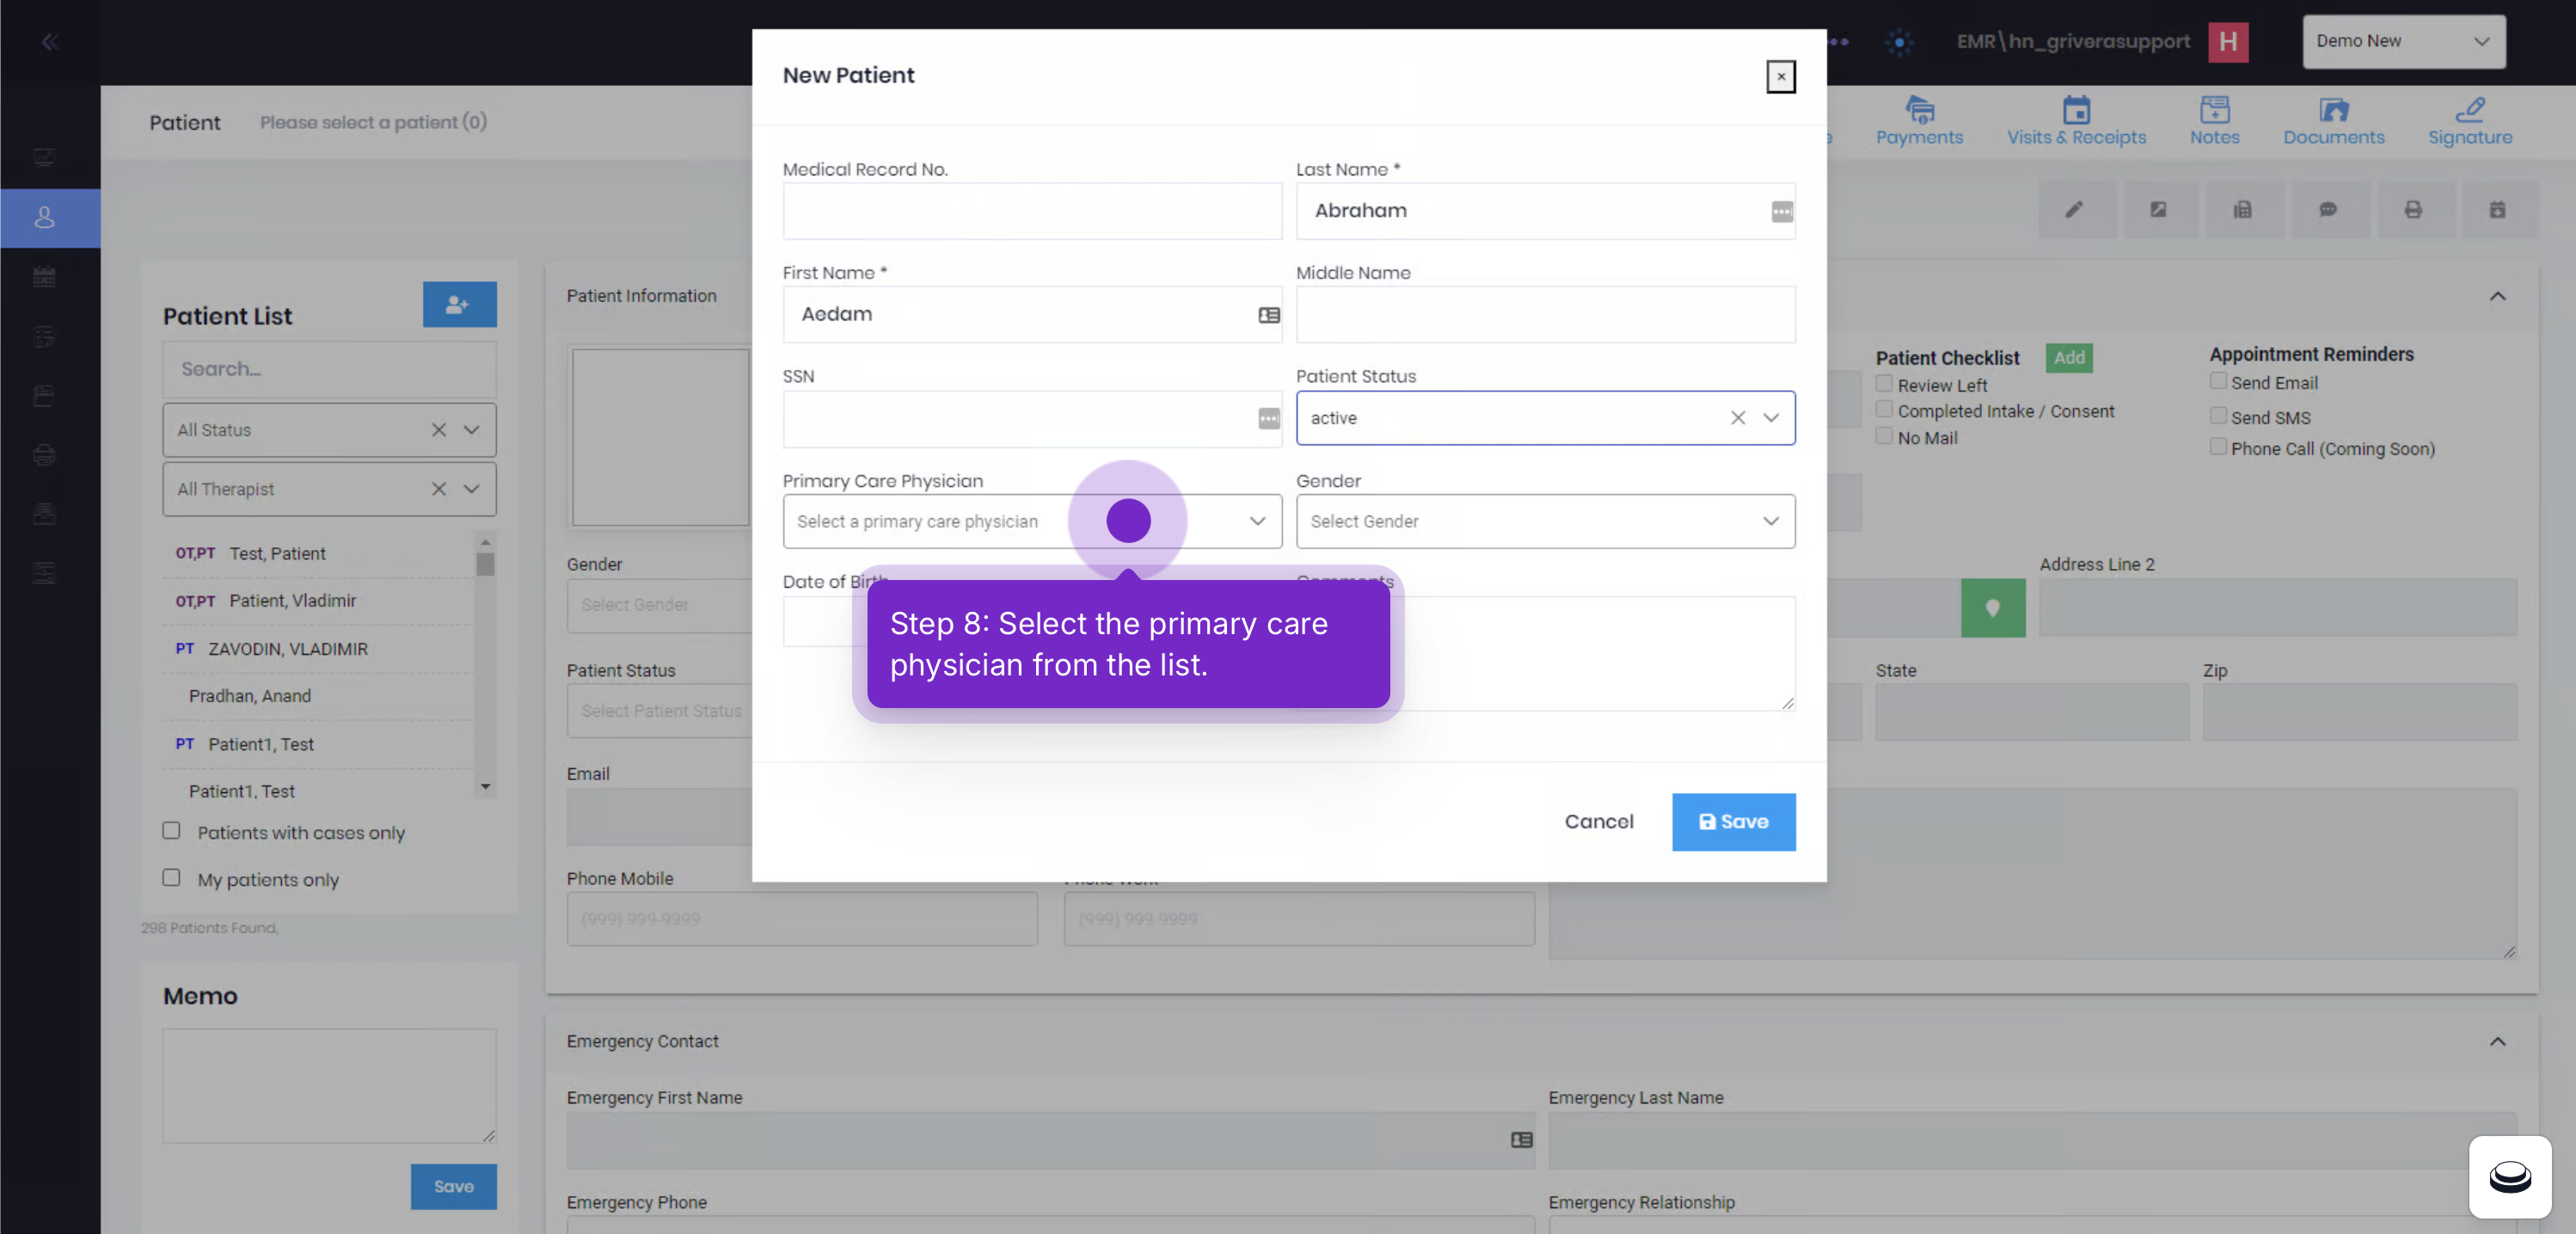
Task: Click the Medical Record No. field
Action: click(x=1032, y=211)
